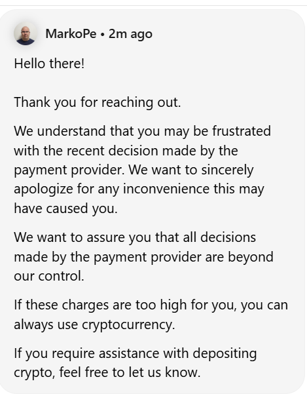Image resolution: width=307 pixels, height=394 pixels.
Task: Click the 'We want to assure you' line
Action: 135,237
